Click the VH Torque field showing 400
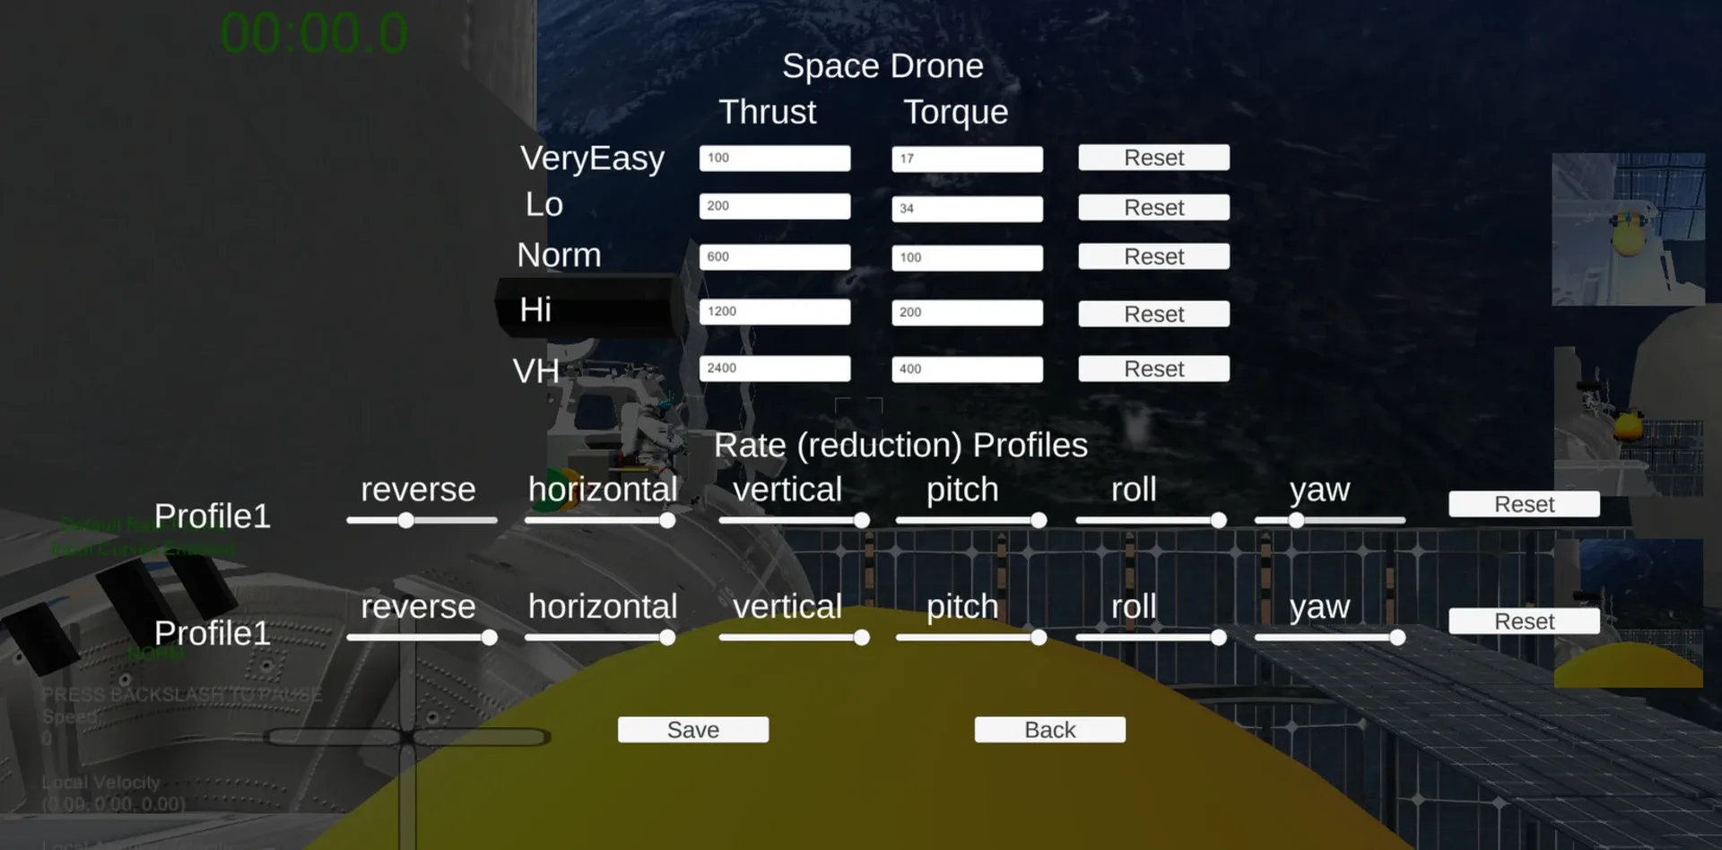Viewport: 1722px width, 850px height. pos(966,369)
